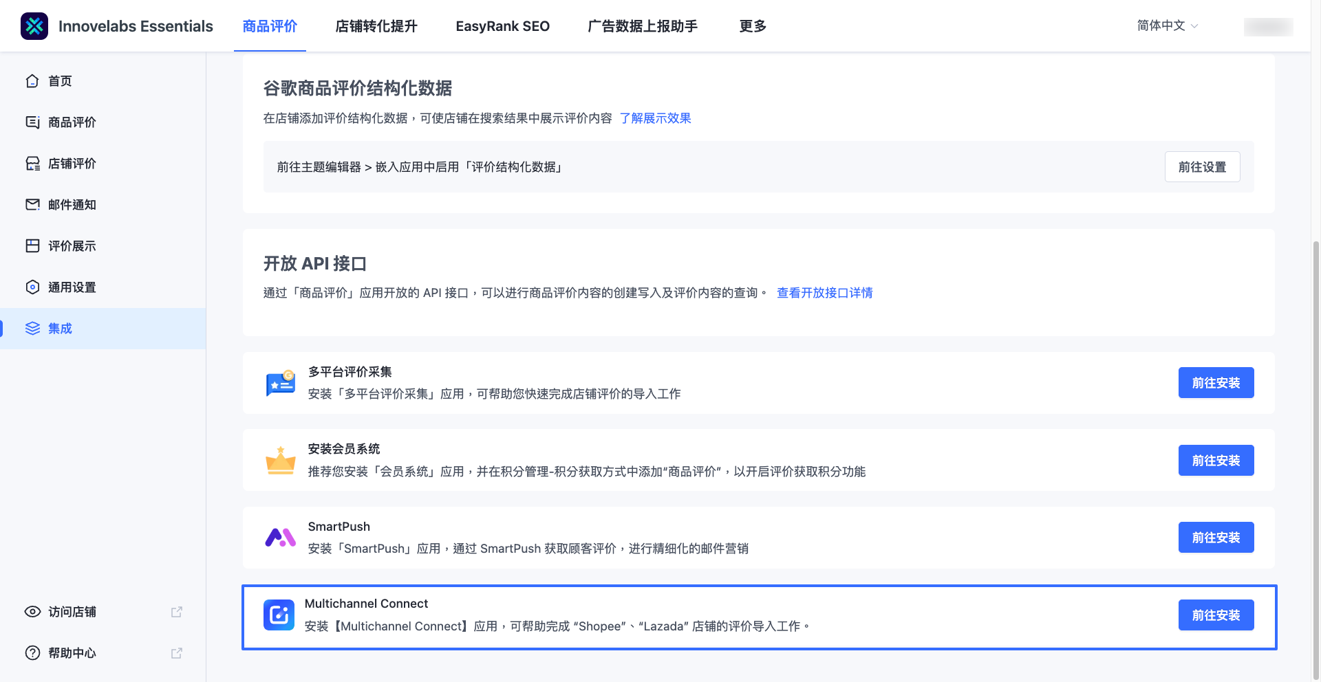1321x682 pixels.
Task: Open the 查看开放接口详情 link
Action: pyautogui.click(x=824, y=293)
